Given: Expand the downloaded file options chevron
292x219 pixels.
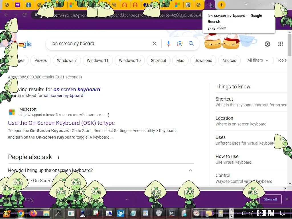Looking at the screenshot, I should click(x=127, y=199).
